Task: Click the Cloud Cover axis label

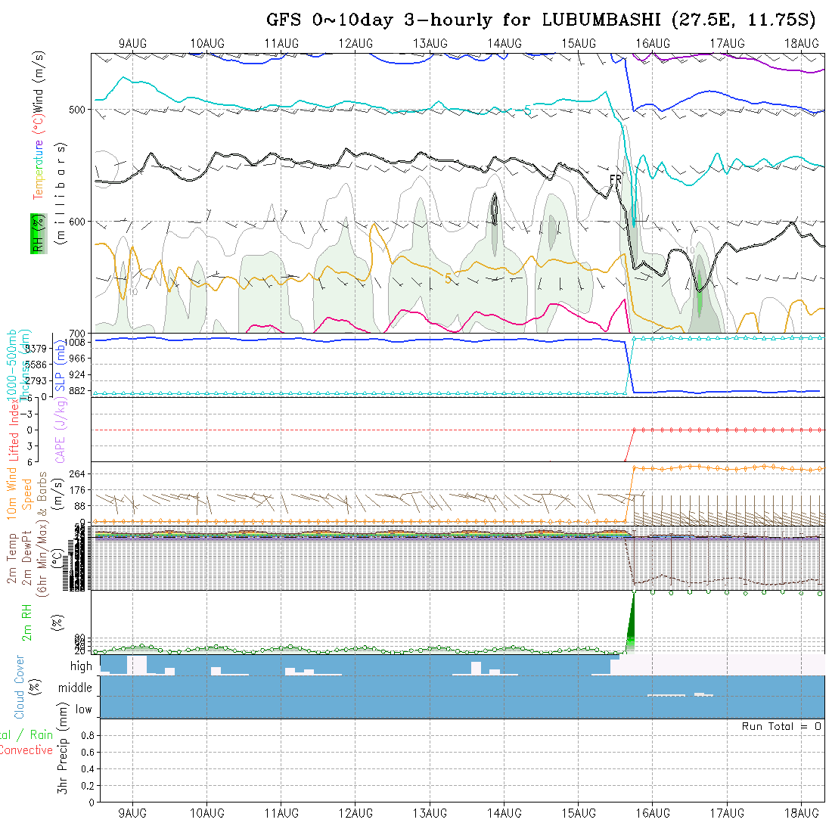Action: click(19, 687)
